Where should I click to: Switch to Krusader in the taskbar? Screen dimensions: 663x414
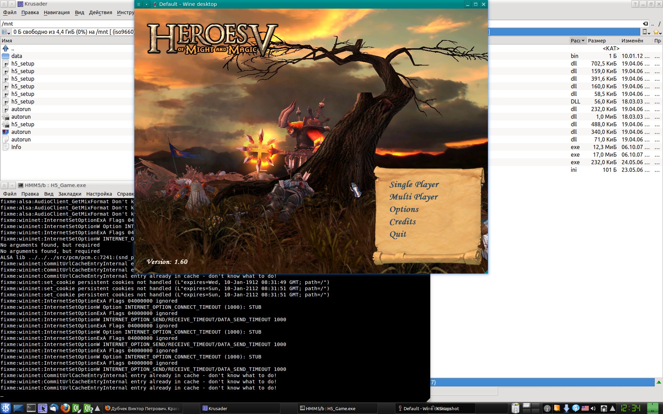point(218,408)
